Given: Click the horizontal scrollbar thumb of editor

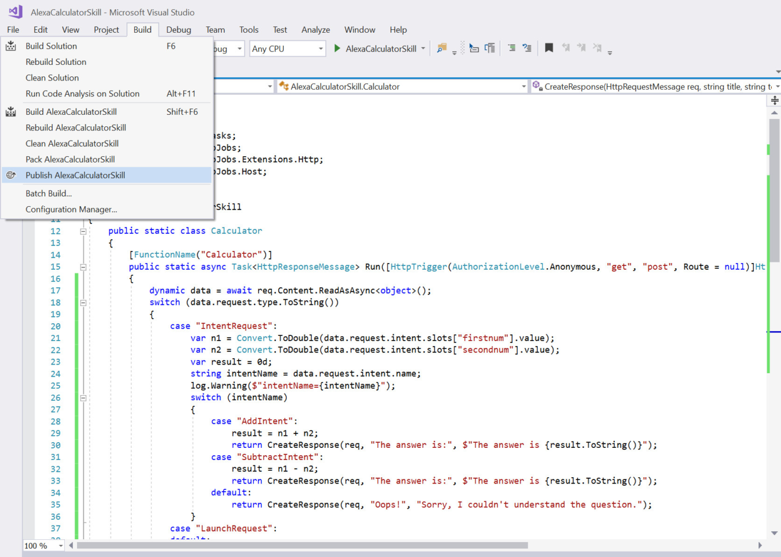Looking at the screenshot, I should [302, 546].
